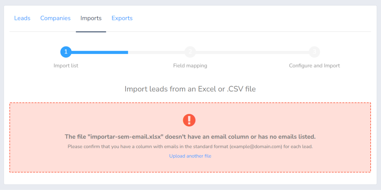Click the Configure and Import step label
Image resolution: width=381 pixels, height=190 pixels.
(314, 65)
